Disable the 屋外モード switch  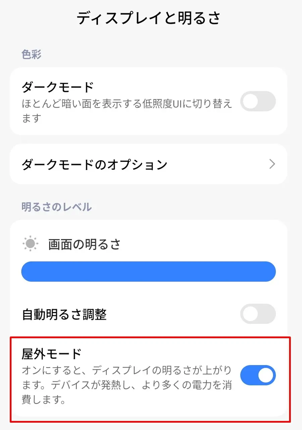click(x=258, y=375)
